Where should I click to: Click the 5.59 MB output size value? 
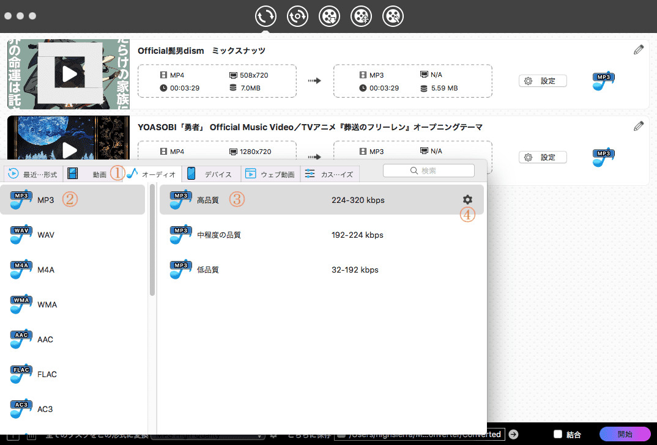click(444, 88)
